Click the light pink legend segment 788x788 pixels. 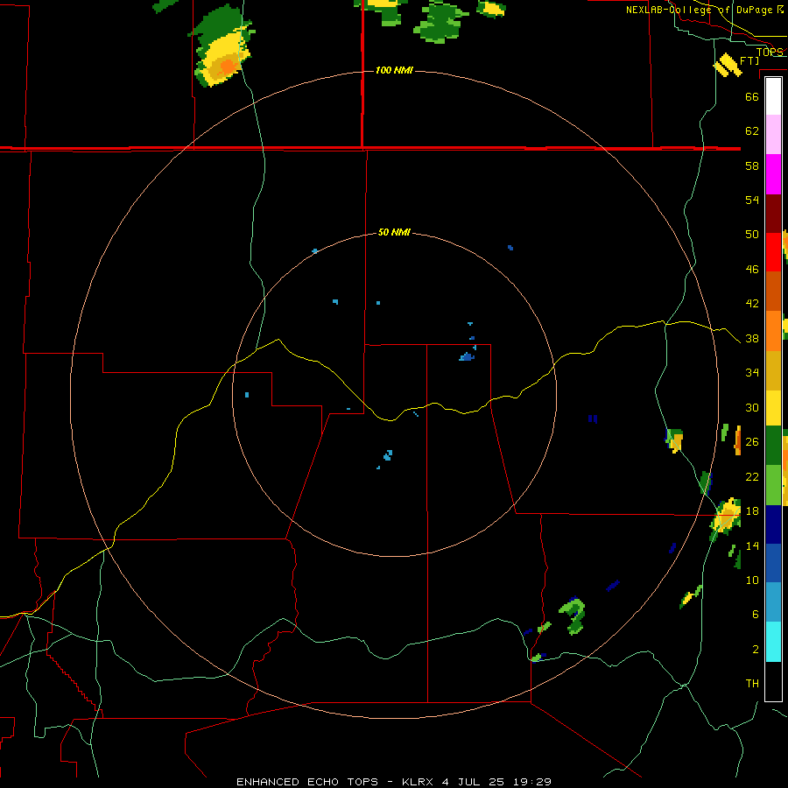tap(773, 135)
